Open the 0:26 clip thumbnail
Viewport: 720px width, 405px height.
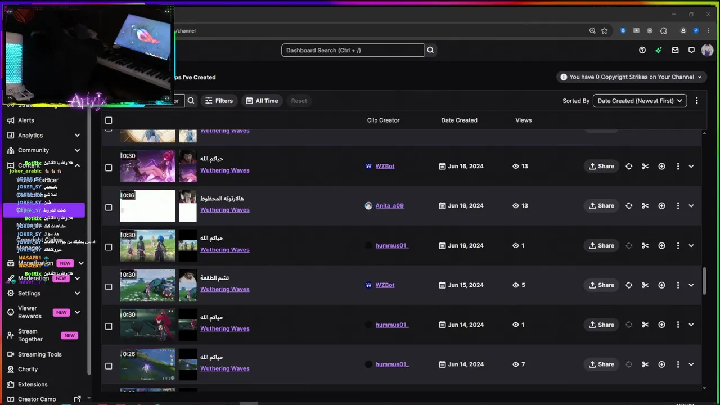[x=147, y=364]
